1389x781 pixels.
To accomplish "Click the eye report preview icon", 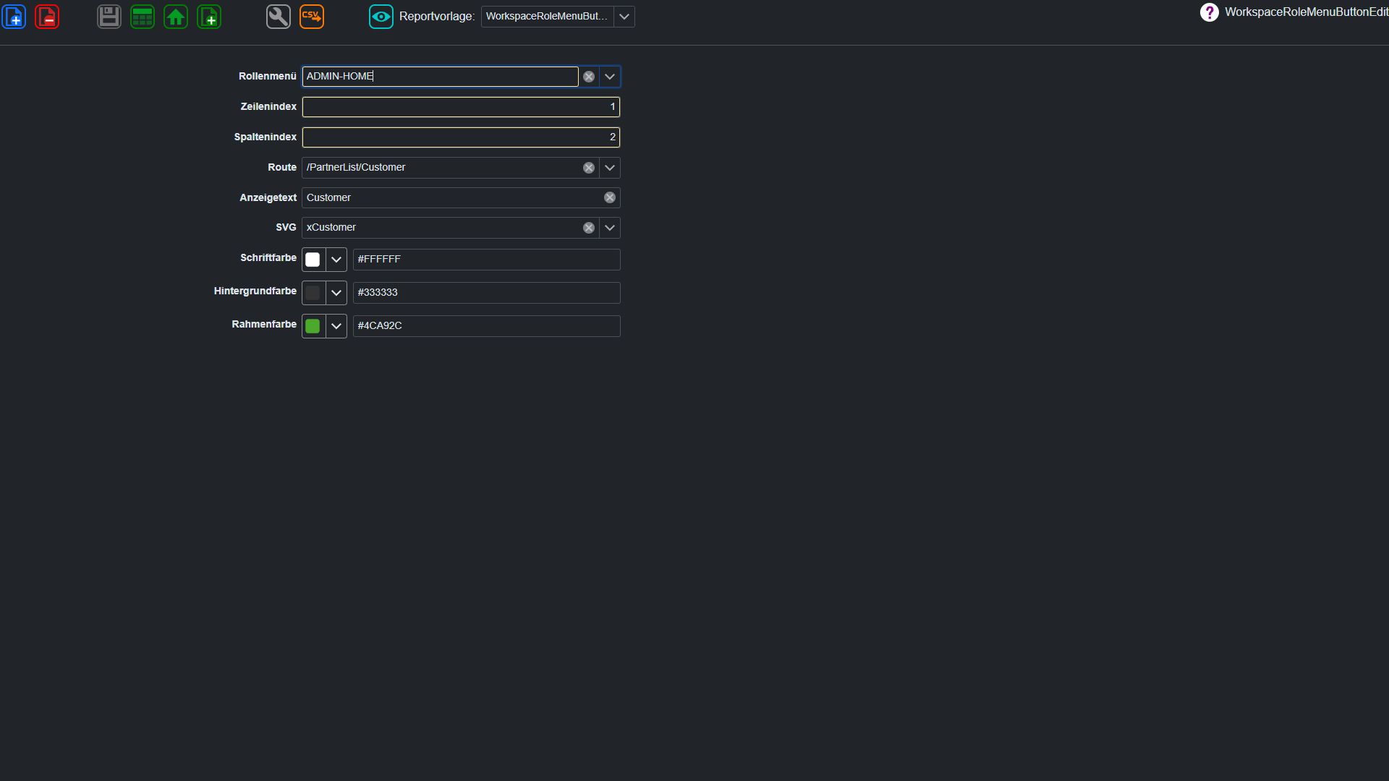I will (x=381, y=17).
